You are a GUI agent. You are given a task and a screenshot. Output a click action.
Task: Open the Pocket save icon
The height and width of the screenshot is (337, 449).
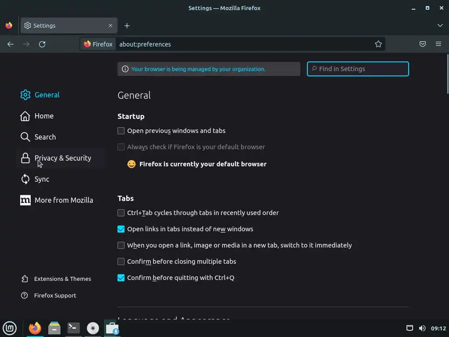pos(423,44)
